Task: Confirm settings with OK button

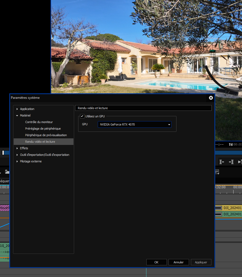Action: (157, 262)
